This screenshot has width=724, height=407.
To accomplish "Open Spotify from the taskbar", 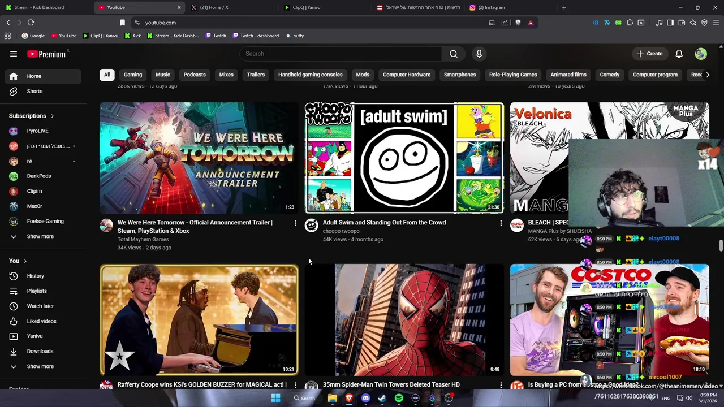I will point(399,398).
